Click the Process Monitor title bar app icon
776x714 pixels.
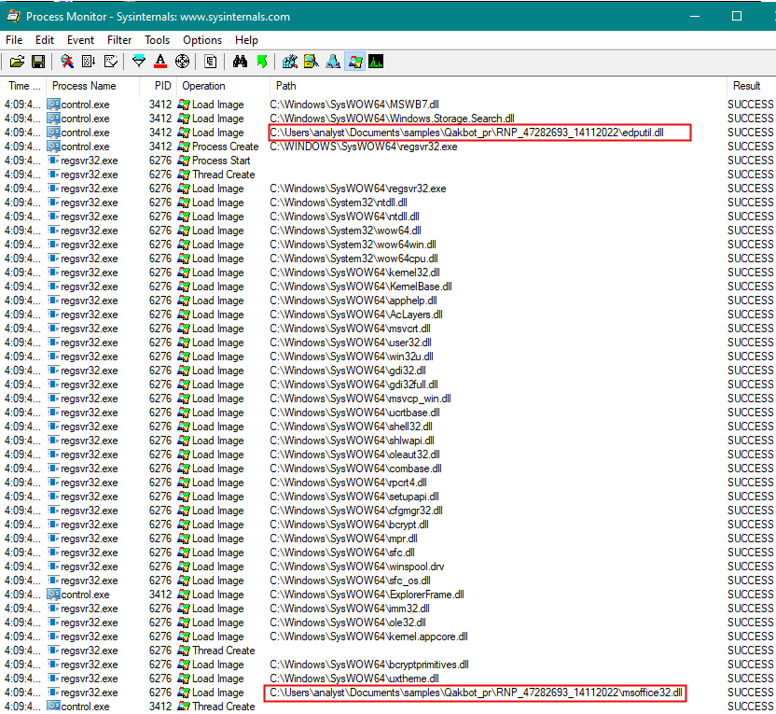[x=13, y=17]
